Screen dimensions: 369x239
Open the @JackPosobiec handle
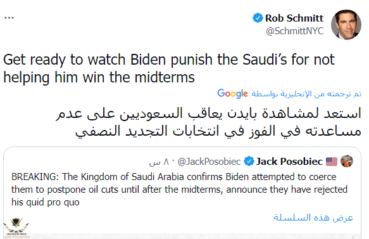point(210,162)
